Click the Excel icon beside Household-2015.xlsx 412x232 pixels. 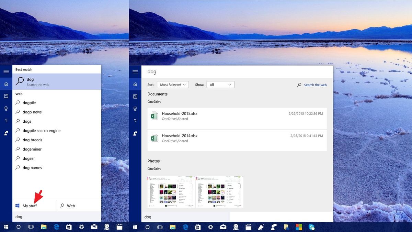(x=154, y=115)
